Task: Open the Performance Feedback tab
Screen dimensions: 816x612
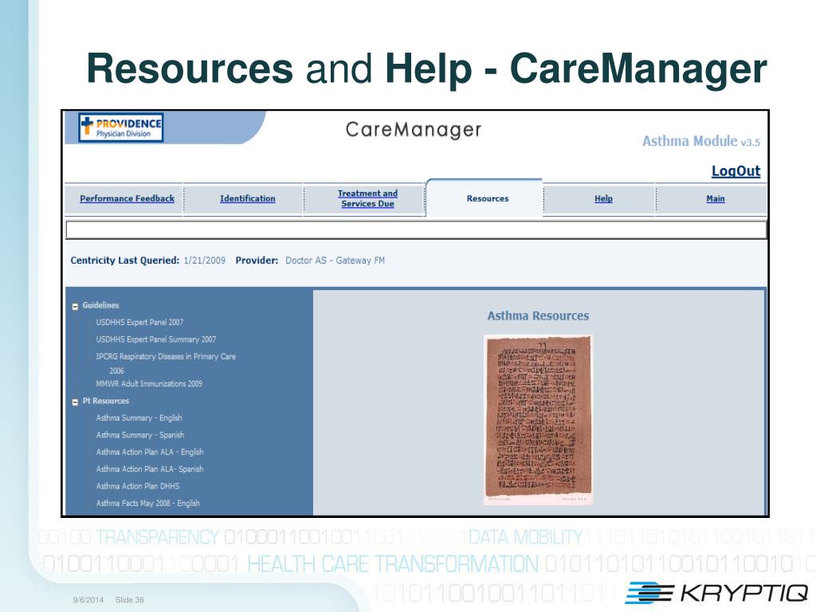Action: click(127, 198)
